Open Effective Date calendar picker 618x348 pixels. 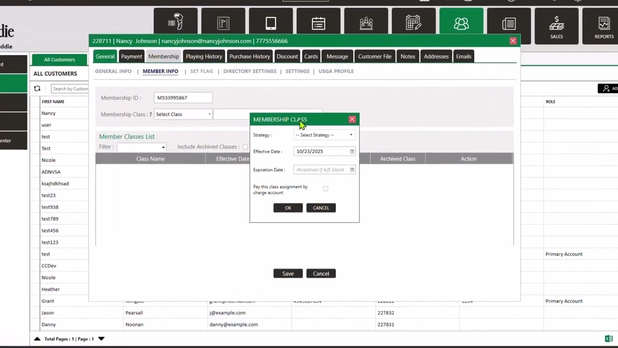tap(352, 151)
